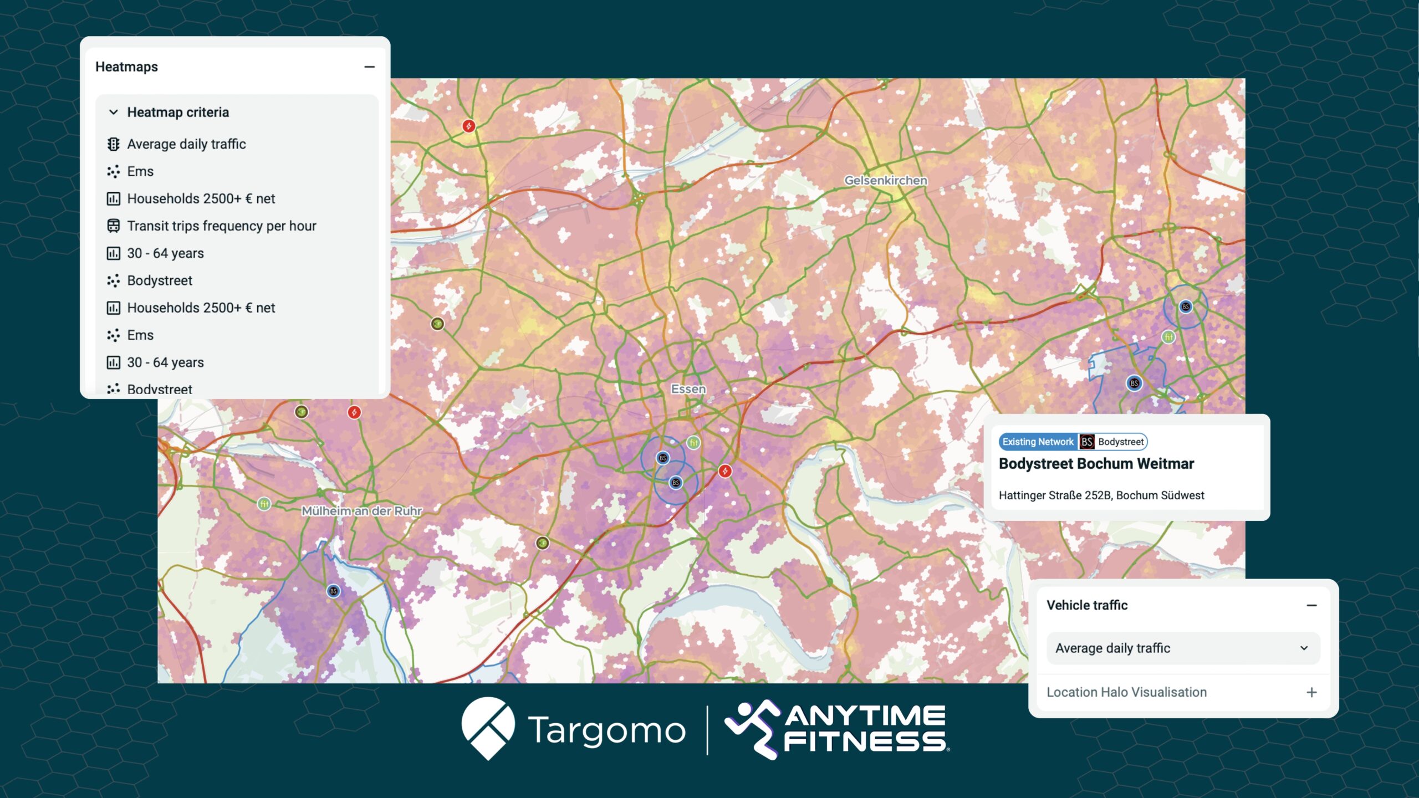Select the second Ems row in the criteria list

tap(237, 335)
